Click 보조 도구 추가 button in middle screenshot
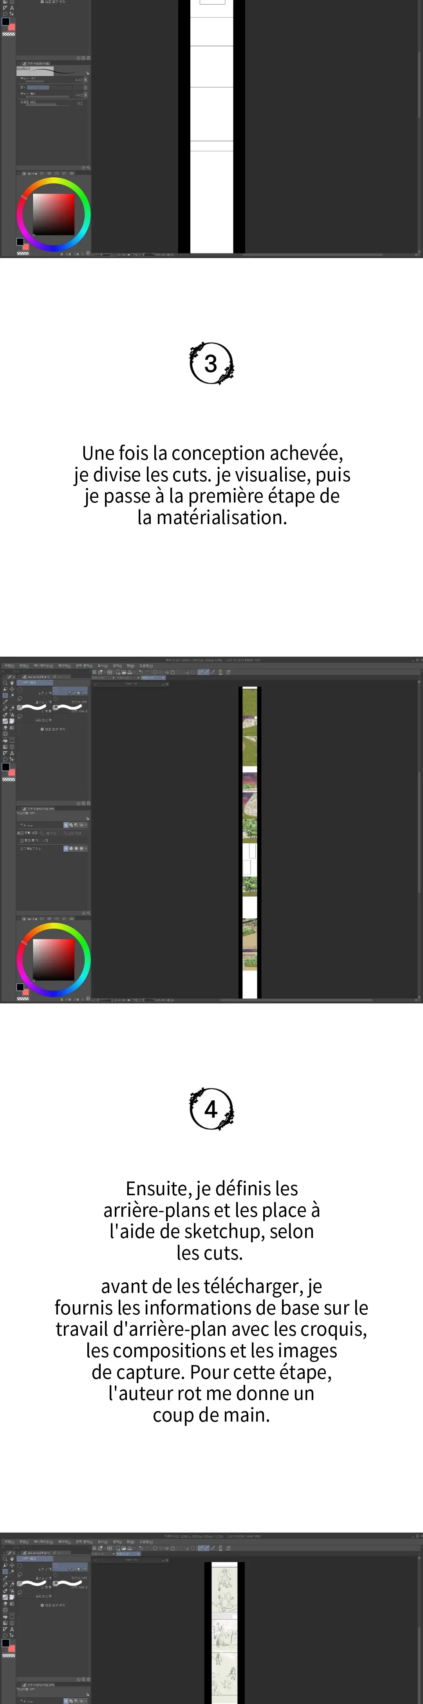 tap(53, 729)
